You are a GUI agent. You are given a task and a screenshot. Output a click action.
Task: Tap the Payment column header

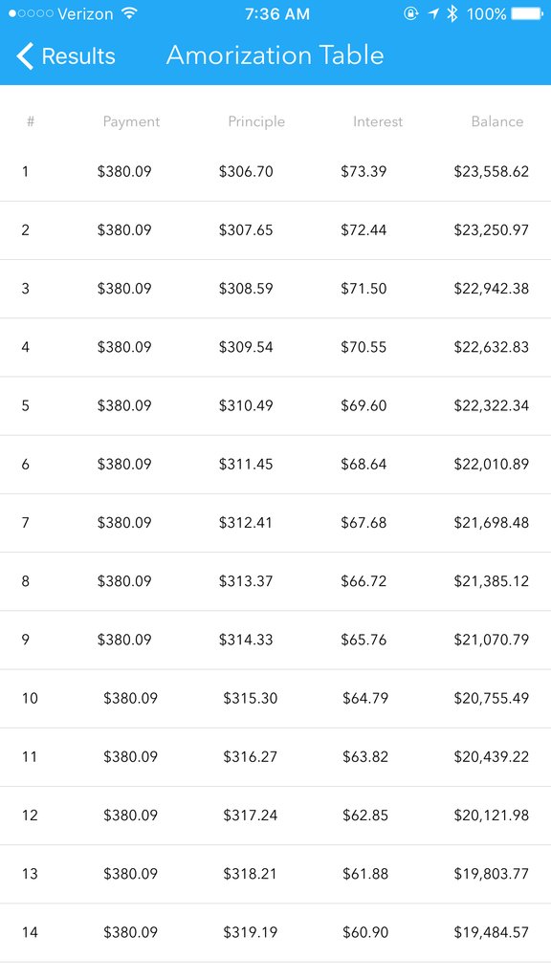[131, 121]
